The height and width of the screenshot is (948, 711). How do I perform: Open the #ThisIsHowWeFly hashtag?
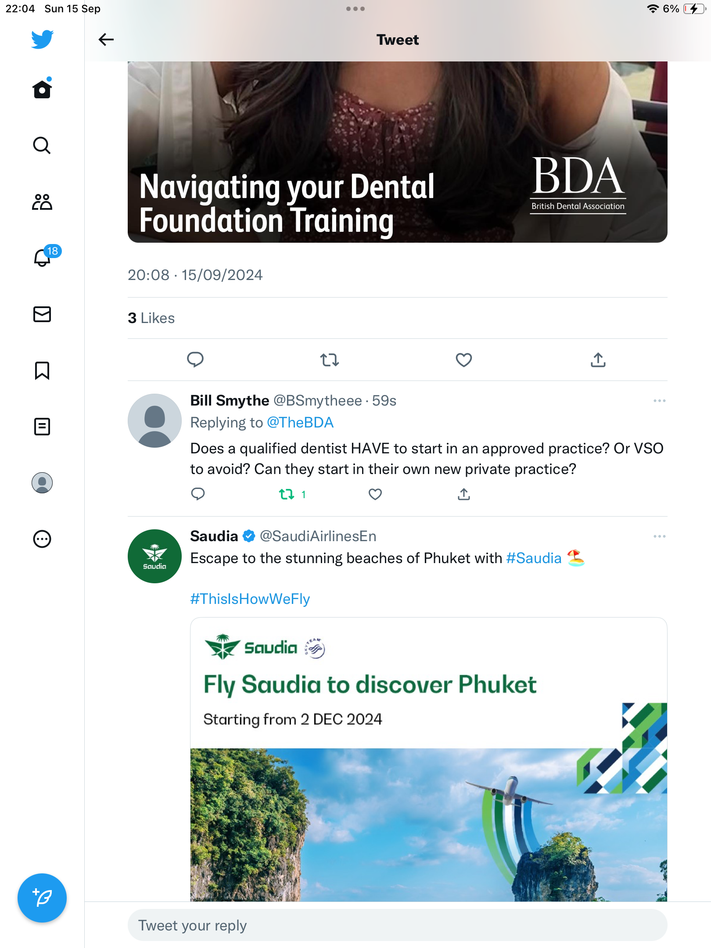pos(250,599)
